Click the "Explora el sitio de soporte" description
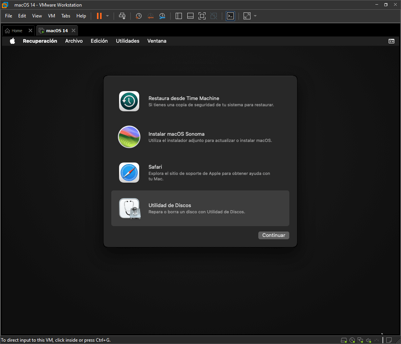This screenshot has width=401, height=344. 209,176
